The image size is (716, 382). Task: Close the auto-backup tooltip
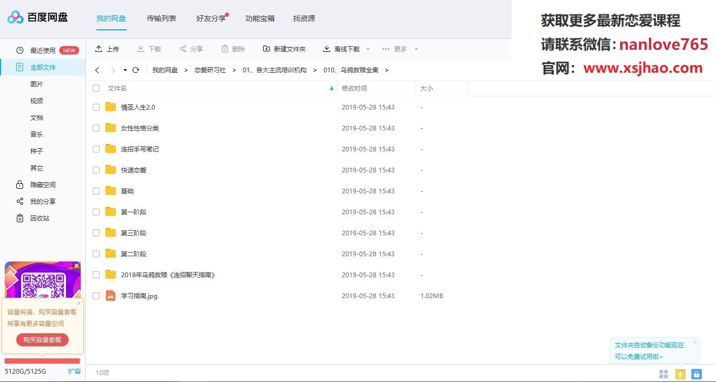tap(695, 342)
